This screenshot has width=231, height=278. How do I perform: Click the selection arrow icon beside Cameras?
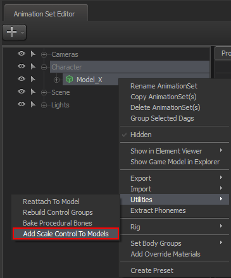[x=33, y=54]
